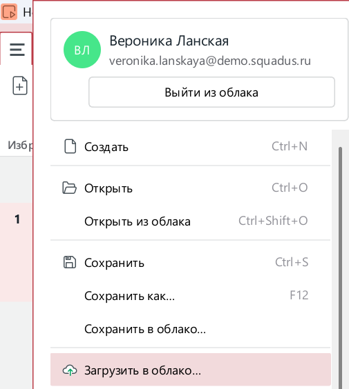Click the user email veronika.lanskaya@demo.squadus.ru
This screenshot has height=389, width=349.
click(210, 61)
